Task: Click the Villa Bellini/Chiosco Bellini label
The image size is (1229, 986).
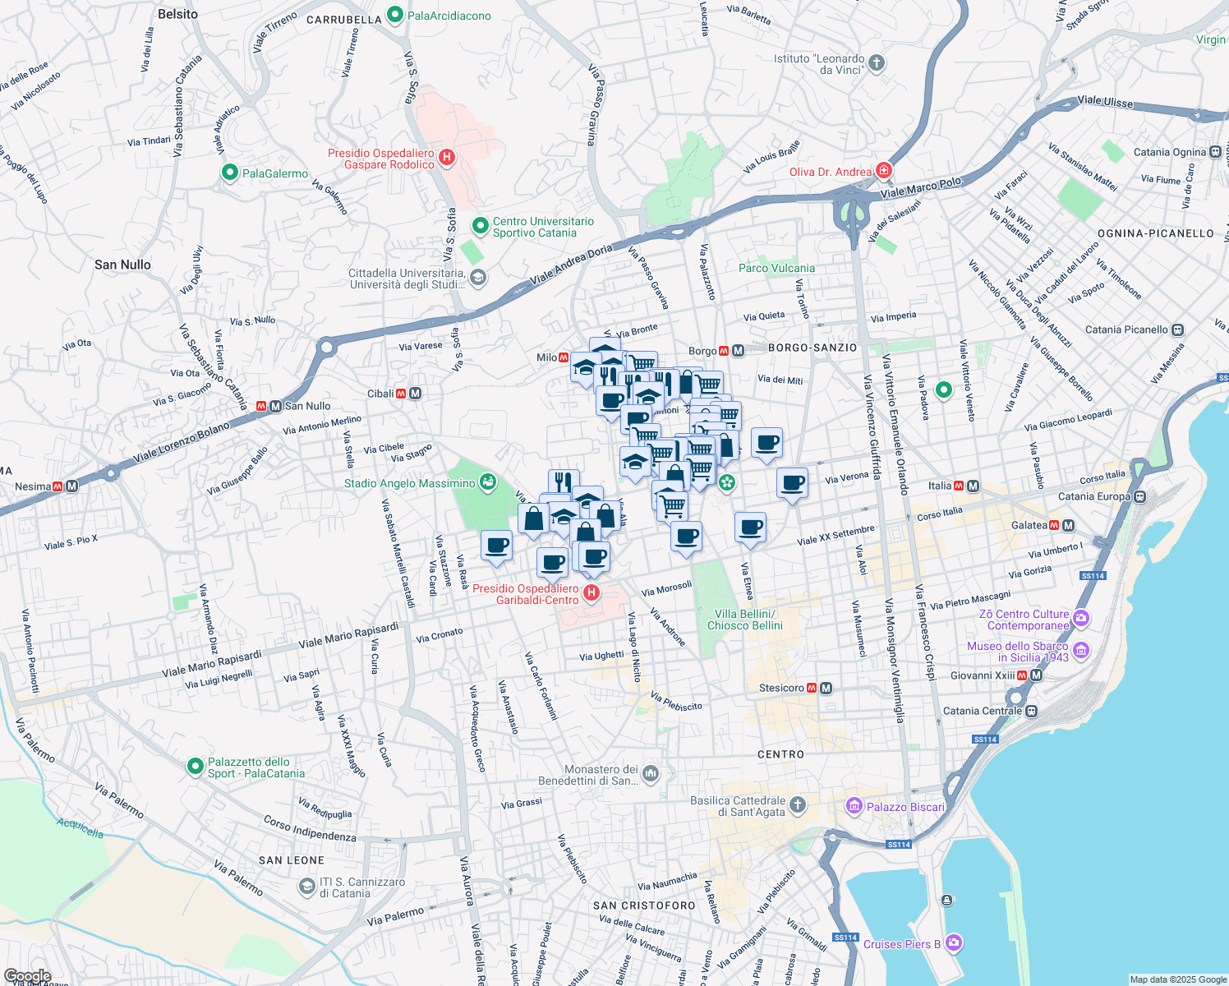Action: [745, 620]
